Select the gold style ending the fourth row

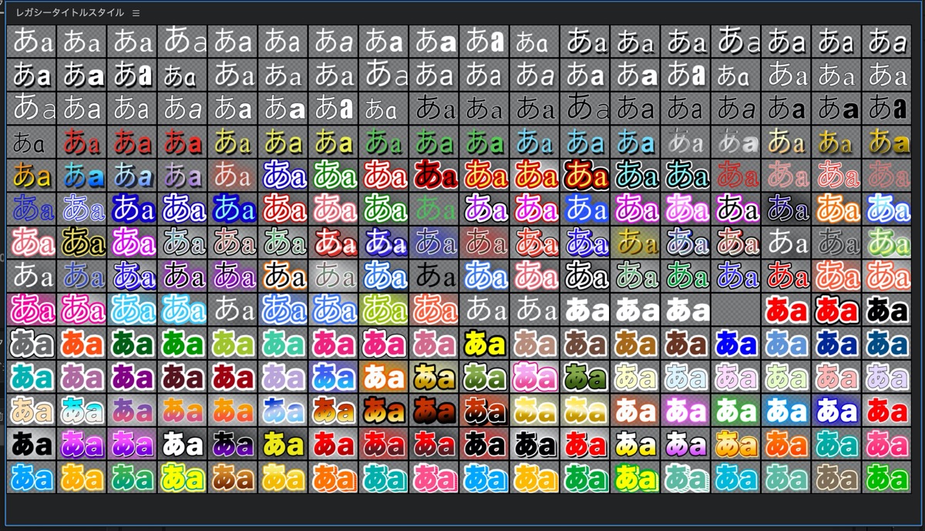887,141
